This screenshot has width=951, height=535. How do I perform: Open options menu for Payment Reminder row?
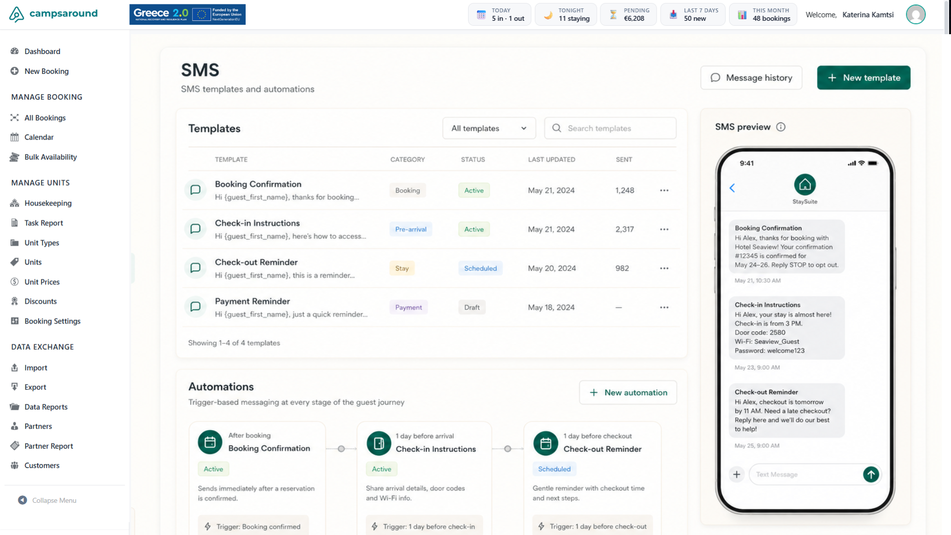tap(664, 308)
